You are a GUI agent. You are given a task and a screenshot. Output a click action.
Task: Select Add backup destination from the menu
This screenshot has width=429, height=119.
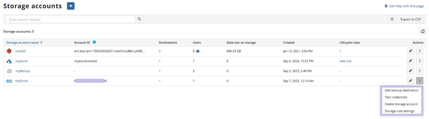click(x=401, y=90)
